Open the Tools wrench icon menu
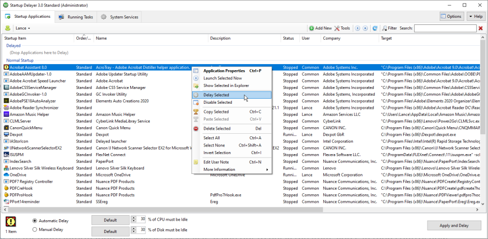488x239 pixels. click(x=337, y=28)
